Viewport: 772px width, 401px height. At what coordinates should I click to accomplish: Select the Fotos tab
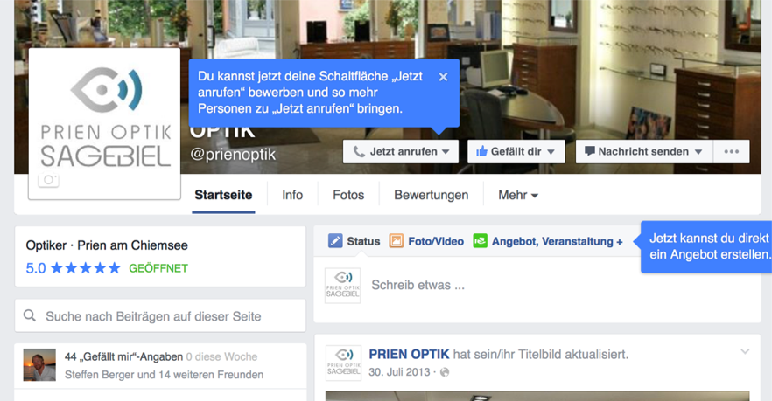[x=348, y=195]
